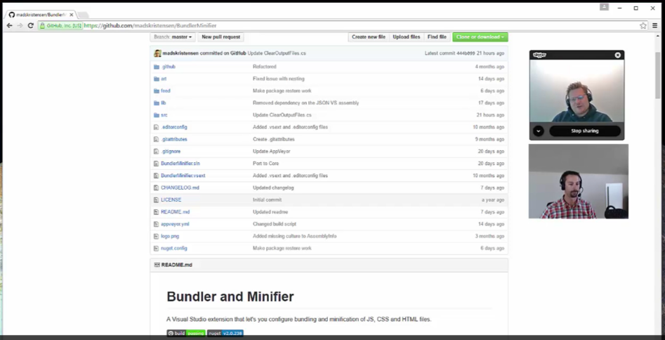The width and height of the screenshot is (665, 340).
Task: Open 'Fixed issue with nesting' commit message
Action: (x=278, y=79)
